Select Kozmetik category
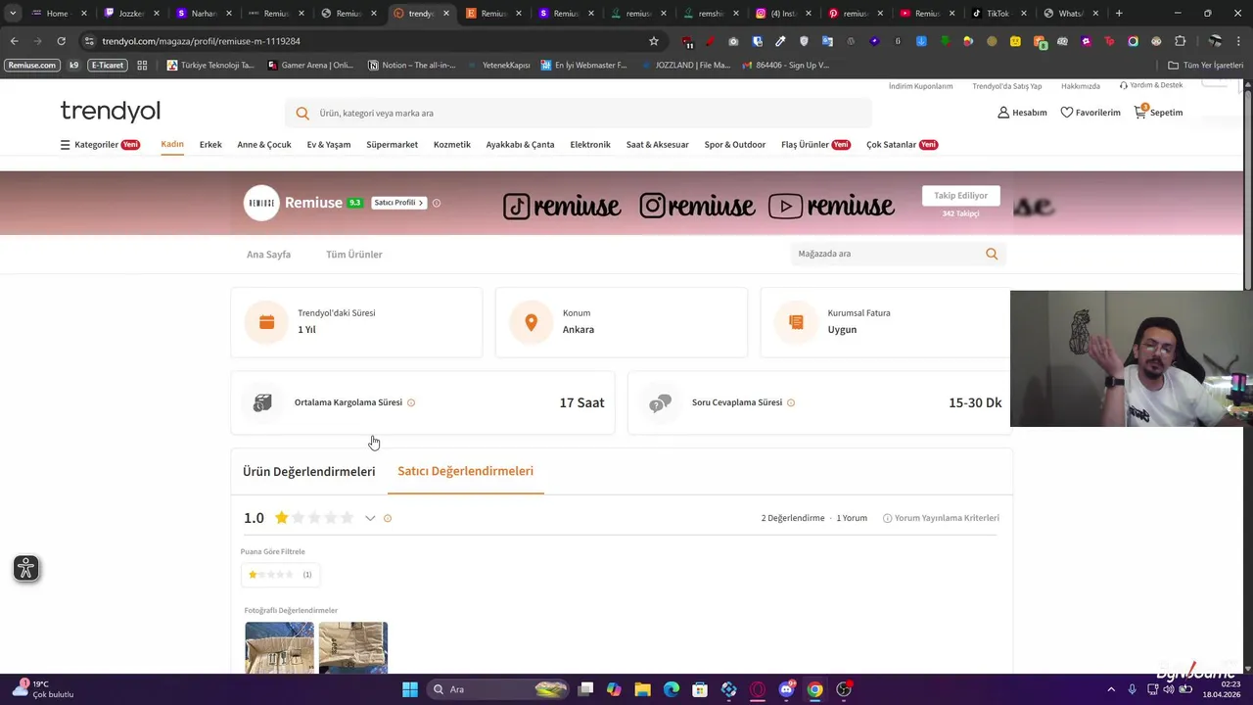 (x=452, y=145)
